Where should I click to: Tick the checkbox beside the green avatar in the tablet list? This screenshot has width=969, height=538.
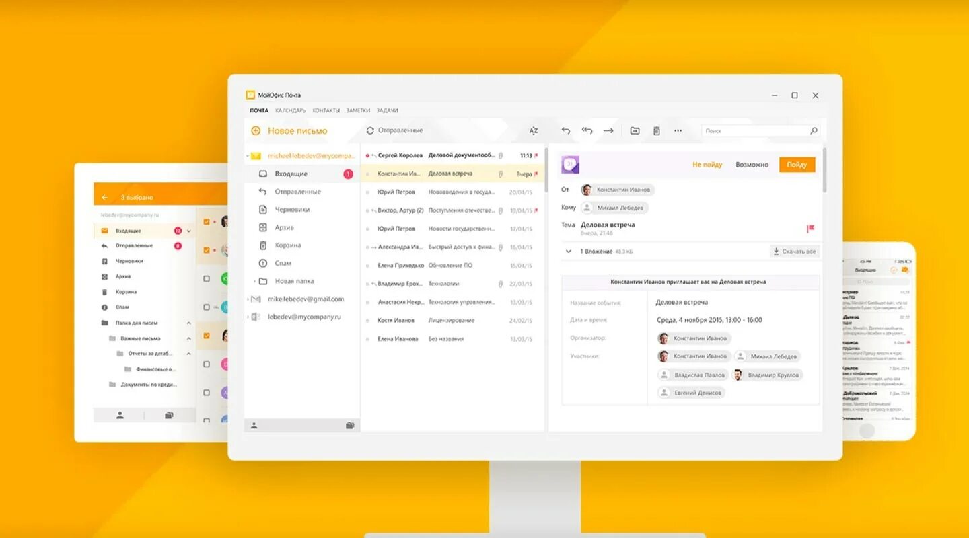point(207,278)
